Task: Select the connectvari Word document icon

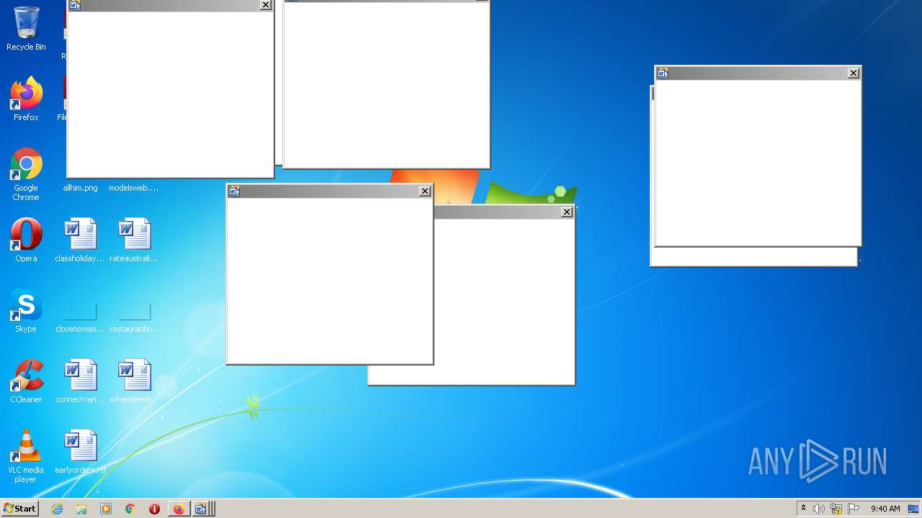Action: [80, 381]
